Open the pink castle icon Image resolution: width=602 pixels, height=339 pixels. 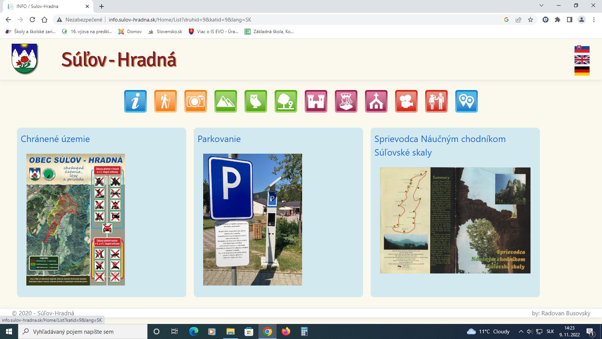[x=316, y=101]
